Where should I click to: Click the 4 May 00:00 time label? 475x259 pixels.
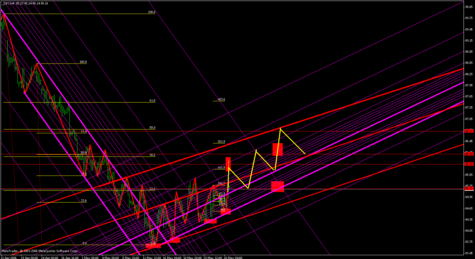(x=111, y=257)
